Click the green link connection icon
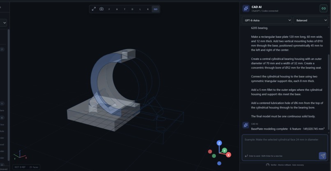 coord(323,9)
